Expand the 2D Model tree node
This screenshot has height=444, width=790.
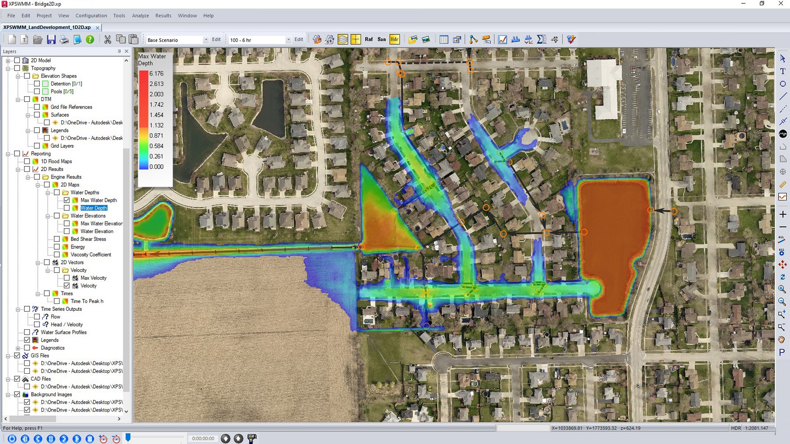[x=8, y=60]
